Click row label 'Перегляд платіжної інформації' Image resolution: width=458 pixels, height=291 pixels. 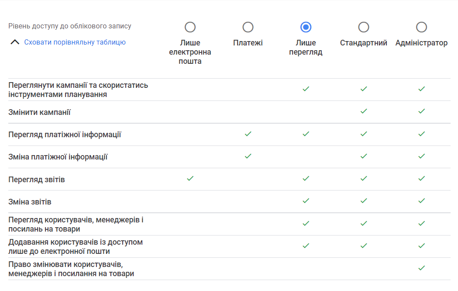(65, 135)
